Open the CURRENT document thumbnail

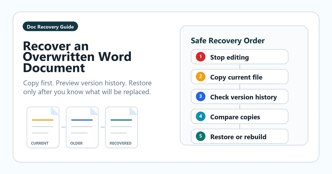(x=43, y=127)
